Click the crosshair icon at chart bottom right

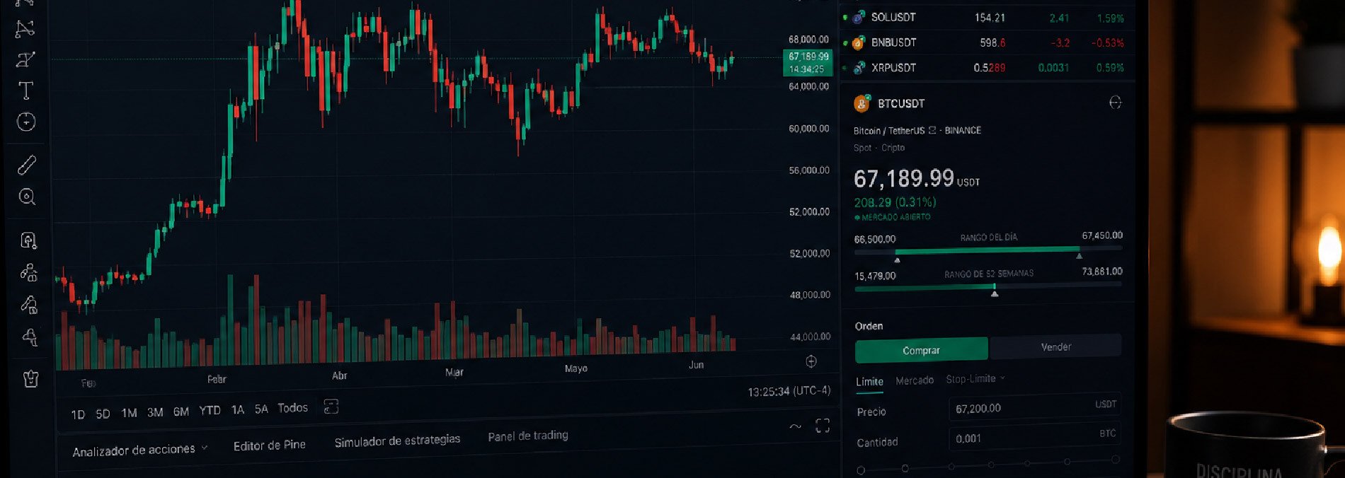[811, 362]
